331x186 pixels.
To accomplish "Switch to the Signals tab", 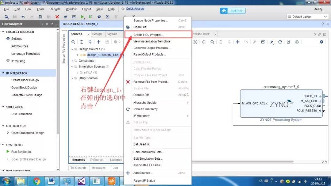I will [112, 34].
